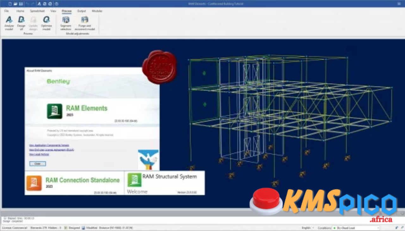Select the Process ribbon tab
This screenshot has width=405, height=231.
tap(66, 11)
